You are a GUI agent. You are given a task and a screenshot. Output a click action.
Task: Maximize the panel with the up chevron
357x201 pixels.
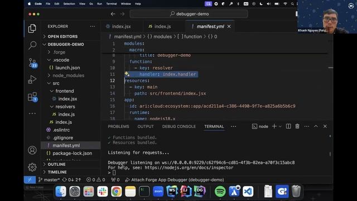316,126
